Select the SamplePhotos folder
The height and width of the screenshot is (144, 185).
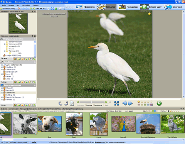[15, 42]
